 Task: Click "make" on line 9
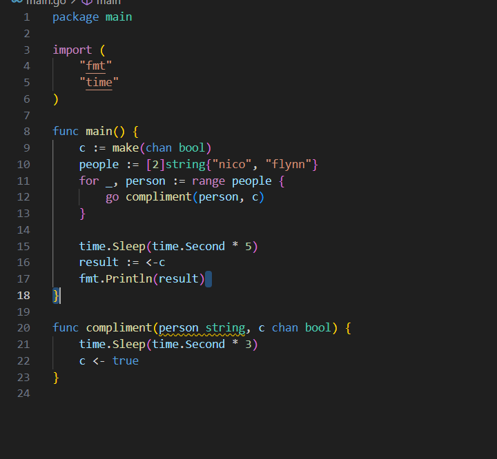[x=125, y=147]
